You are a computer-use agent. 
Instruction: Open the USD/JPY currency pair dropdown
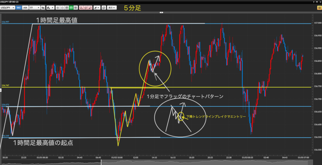[x=8, y=7]
